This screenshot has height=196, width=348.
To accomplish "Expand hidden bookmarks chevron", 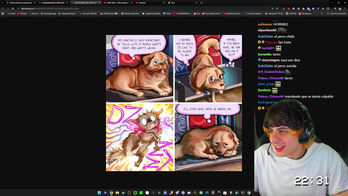I will pyautogui.click(x=322, y=14).
